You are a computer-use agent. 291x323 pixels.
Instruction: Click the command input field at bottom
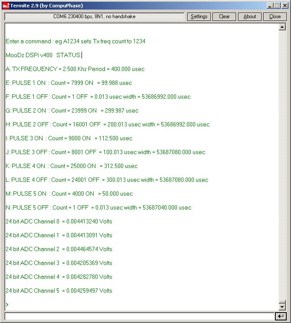(140, 316)
